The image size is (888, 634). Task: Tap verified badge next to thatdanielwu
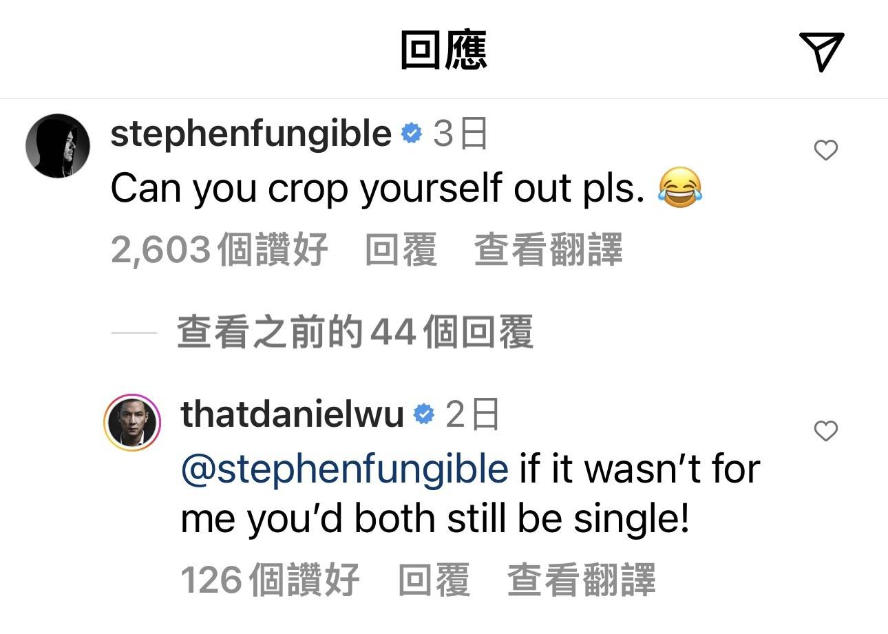pyautogui.click(x=424, y=415)
